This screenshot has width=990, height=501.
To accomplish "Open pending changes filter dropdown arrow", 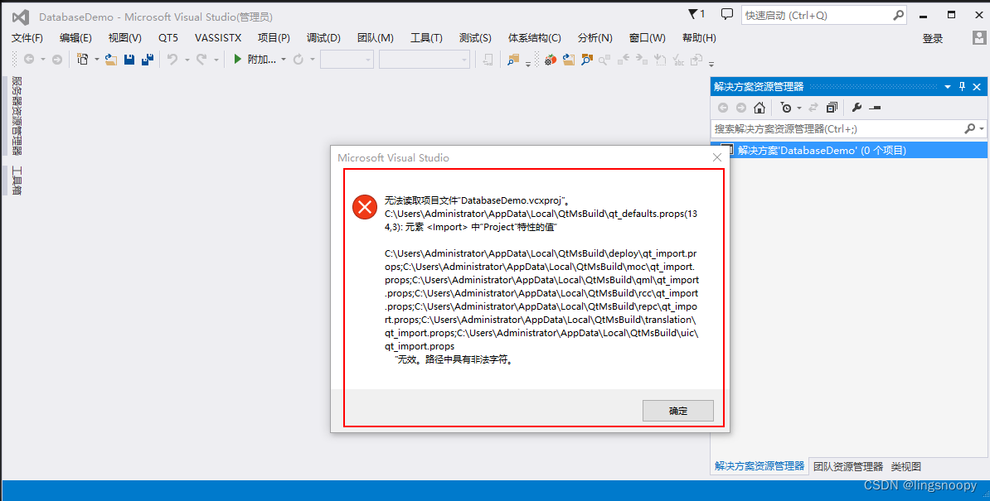I will coord(798,108).
